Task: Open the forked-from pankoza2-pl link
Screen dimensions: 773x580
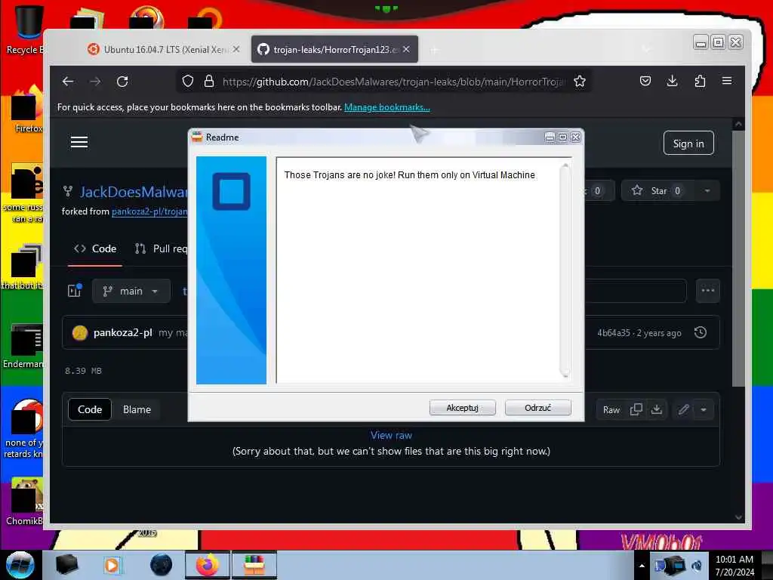Action: [149, 211]
